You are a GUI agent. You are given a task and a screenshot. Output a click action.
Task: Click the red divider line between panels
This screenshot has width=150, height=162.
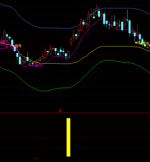[75, 112]
